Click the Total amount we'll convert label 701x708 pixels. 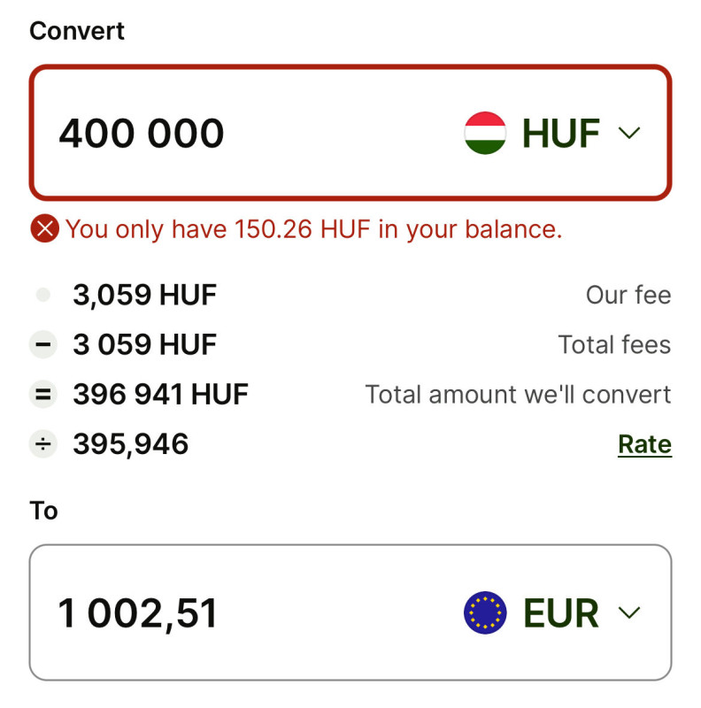coord(518,394)
